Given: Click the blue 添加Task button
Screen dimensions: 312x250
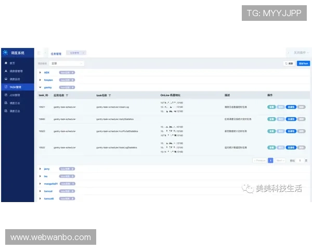Looking at the screenshot, I should 303,64.
